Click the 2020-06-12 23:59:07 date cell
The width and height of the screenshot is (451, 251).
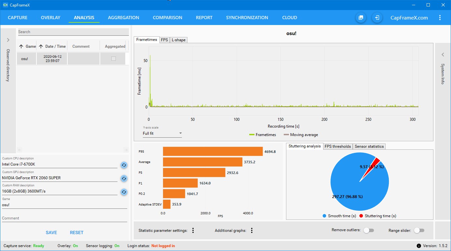(x=52, y=59)
